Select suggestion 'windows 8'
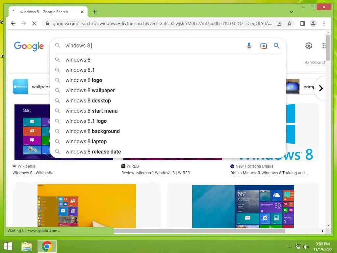 [x=168, y=60]
